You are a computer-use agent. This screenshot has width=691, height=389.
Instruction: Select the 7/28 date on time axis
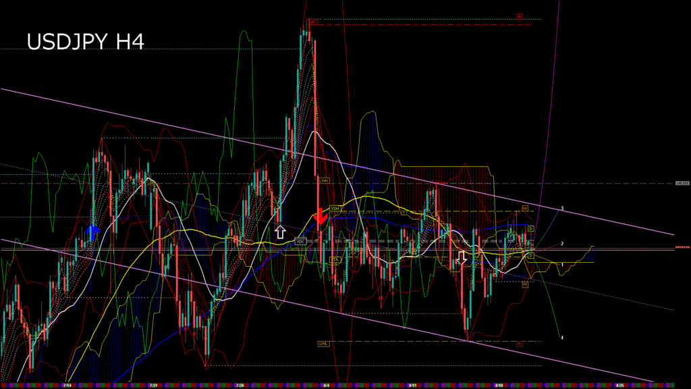tap(240, 385)
